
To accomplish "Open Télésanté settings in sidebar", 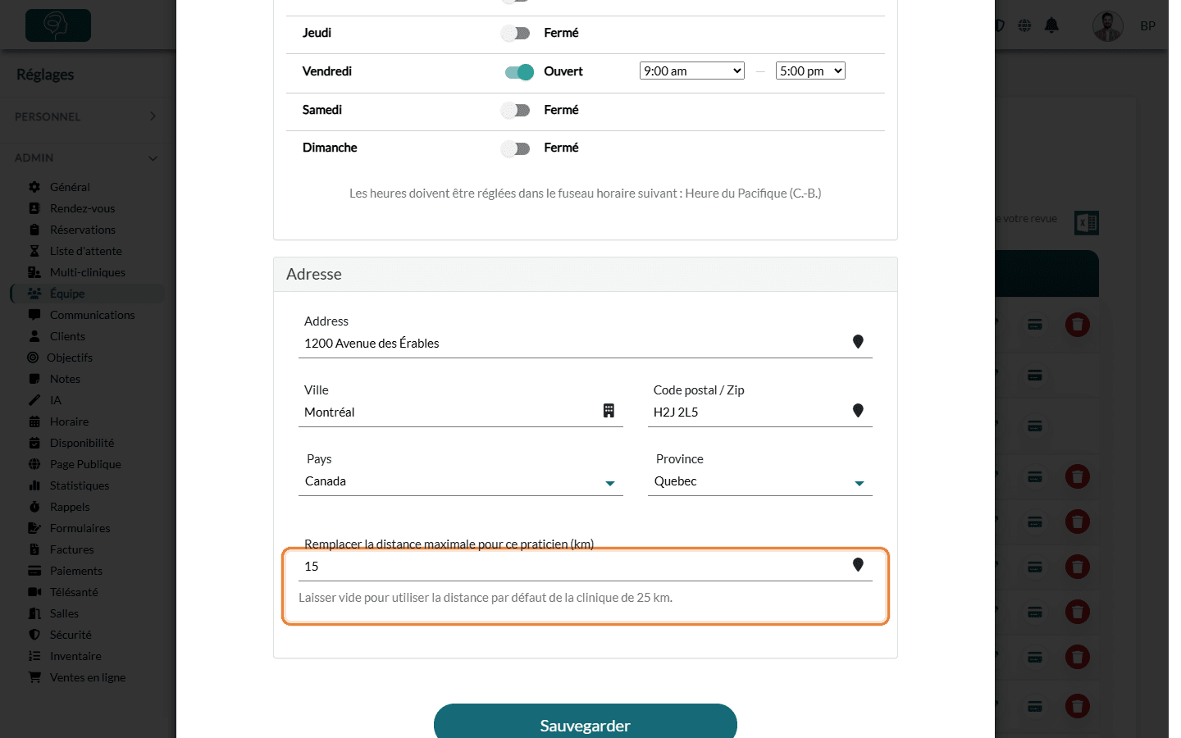I will point(74,592).
